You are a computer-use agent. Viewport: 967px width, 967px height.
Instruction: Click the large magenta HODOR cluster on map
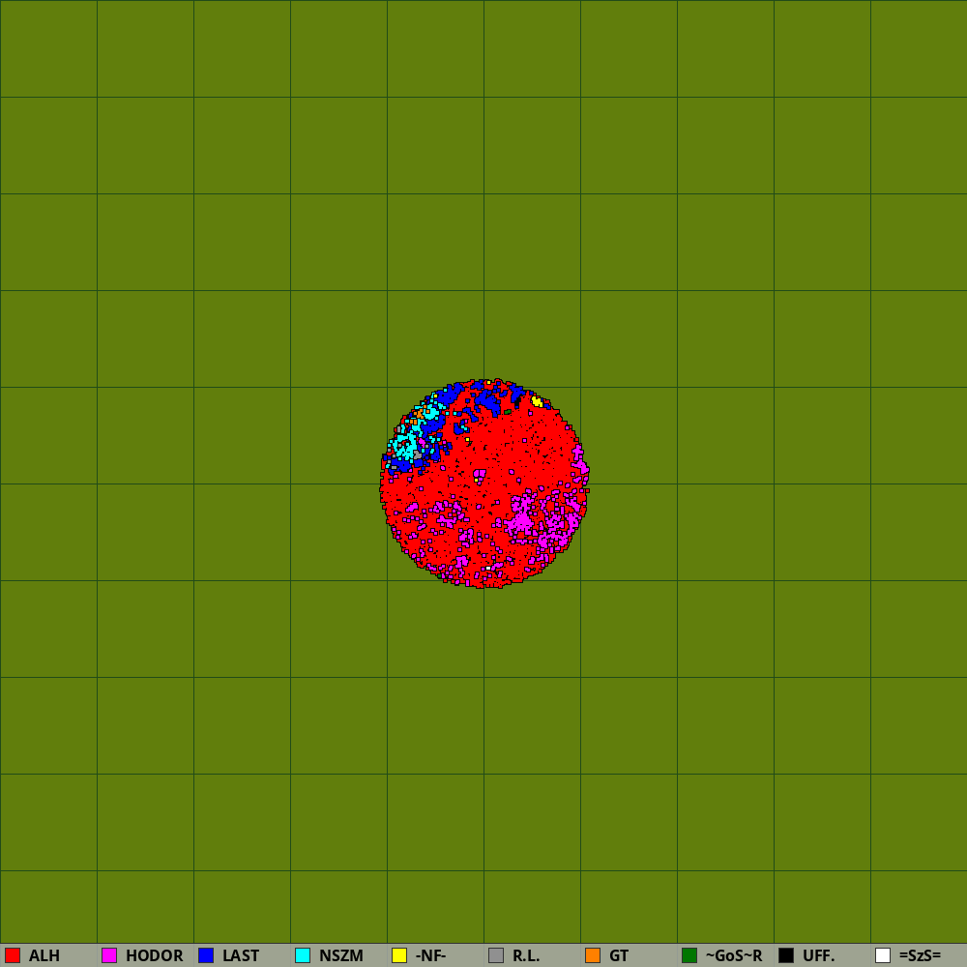[522, 522]
